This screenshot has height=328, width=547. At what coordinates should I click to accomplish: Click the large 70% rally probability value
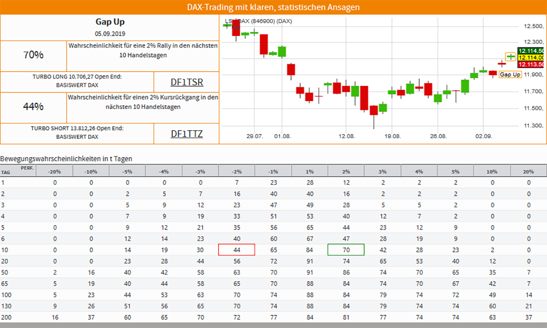33,55
